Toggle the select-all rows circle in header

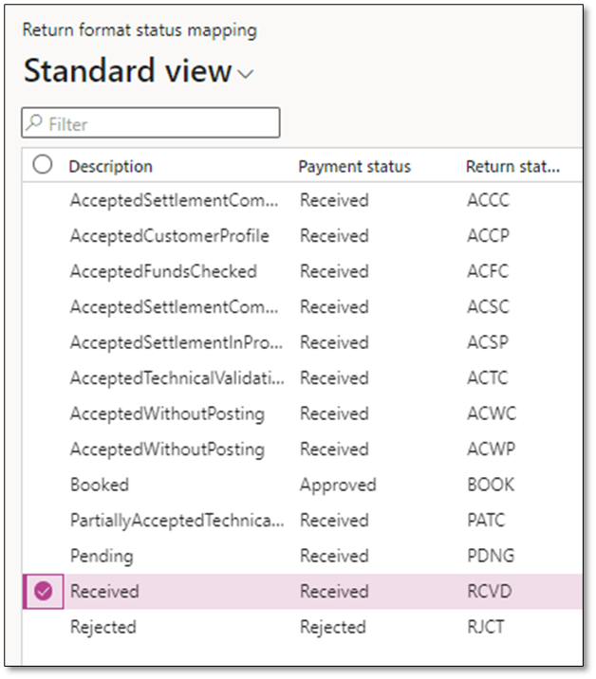(43, 165)
